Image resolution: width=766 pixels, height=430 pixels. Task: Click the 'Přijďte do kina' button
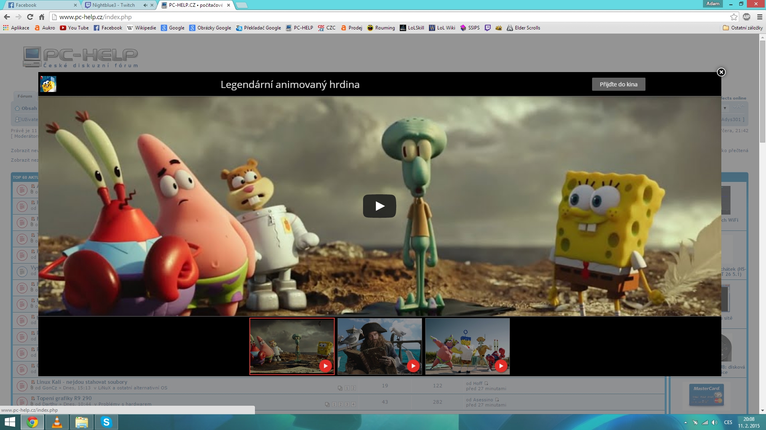[x=618, y=84]
